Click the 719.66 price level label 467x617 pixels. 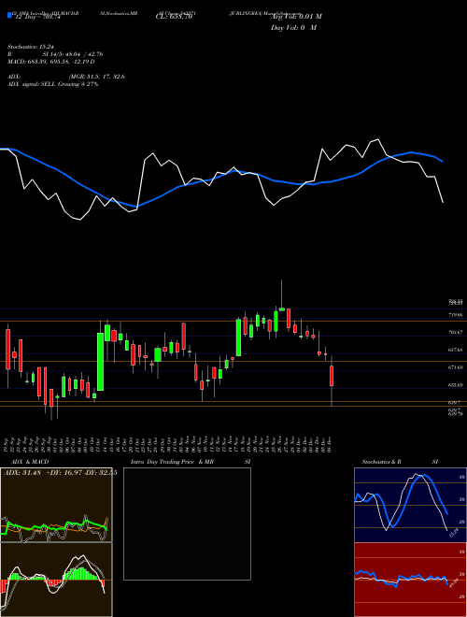456,315
